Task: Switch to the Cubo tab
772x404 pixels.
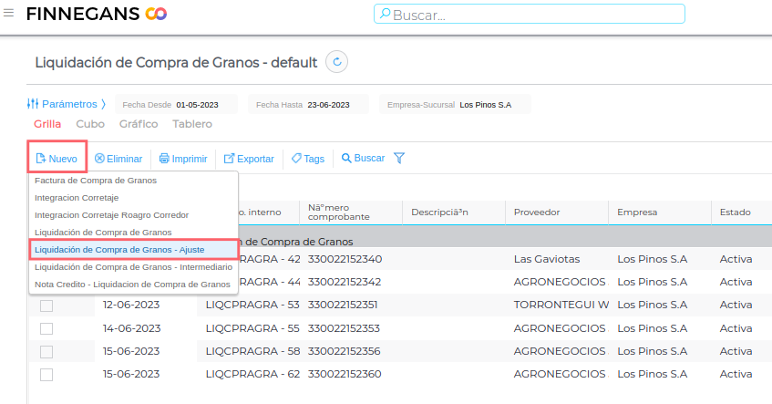Action: 90,124
